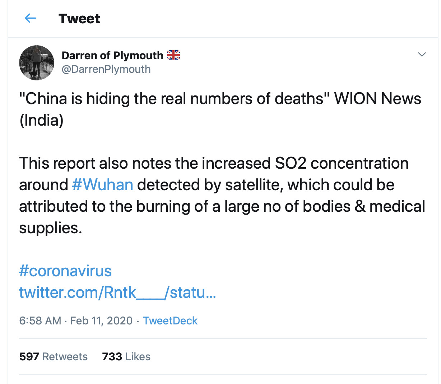
Task: Click the UK flag emoji beside the name
Action: 173,55
